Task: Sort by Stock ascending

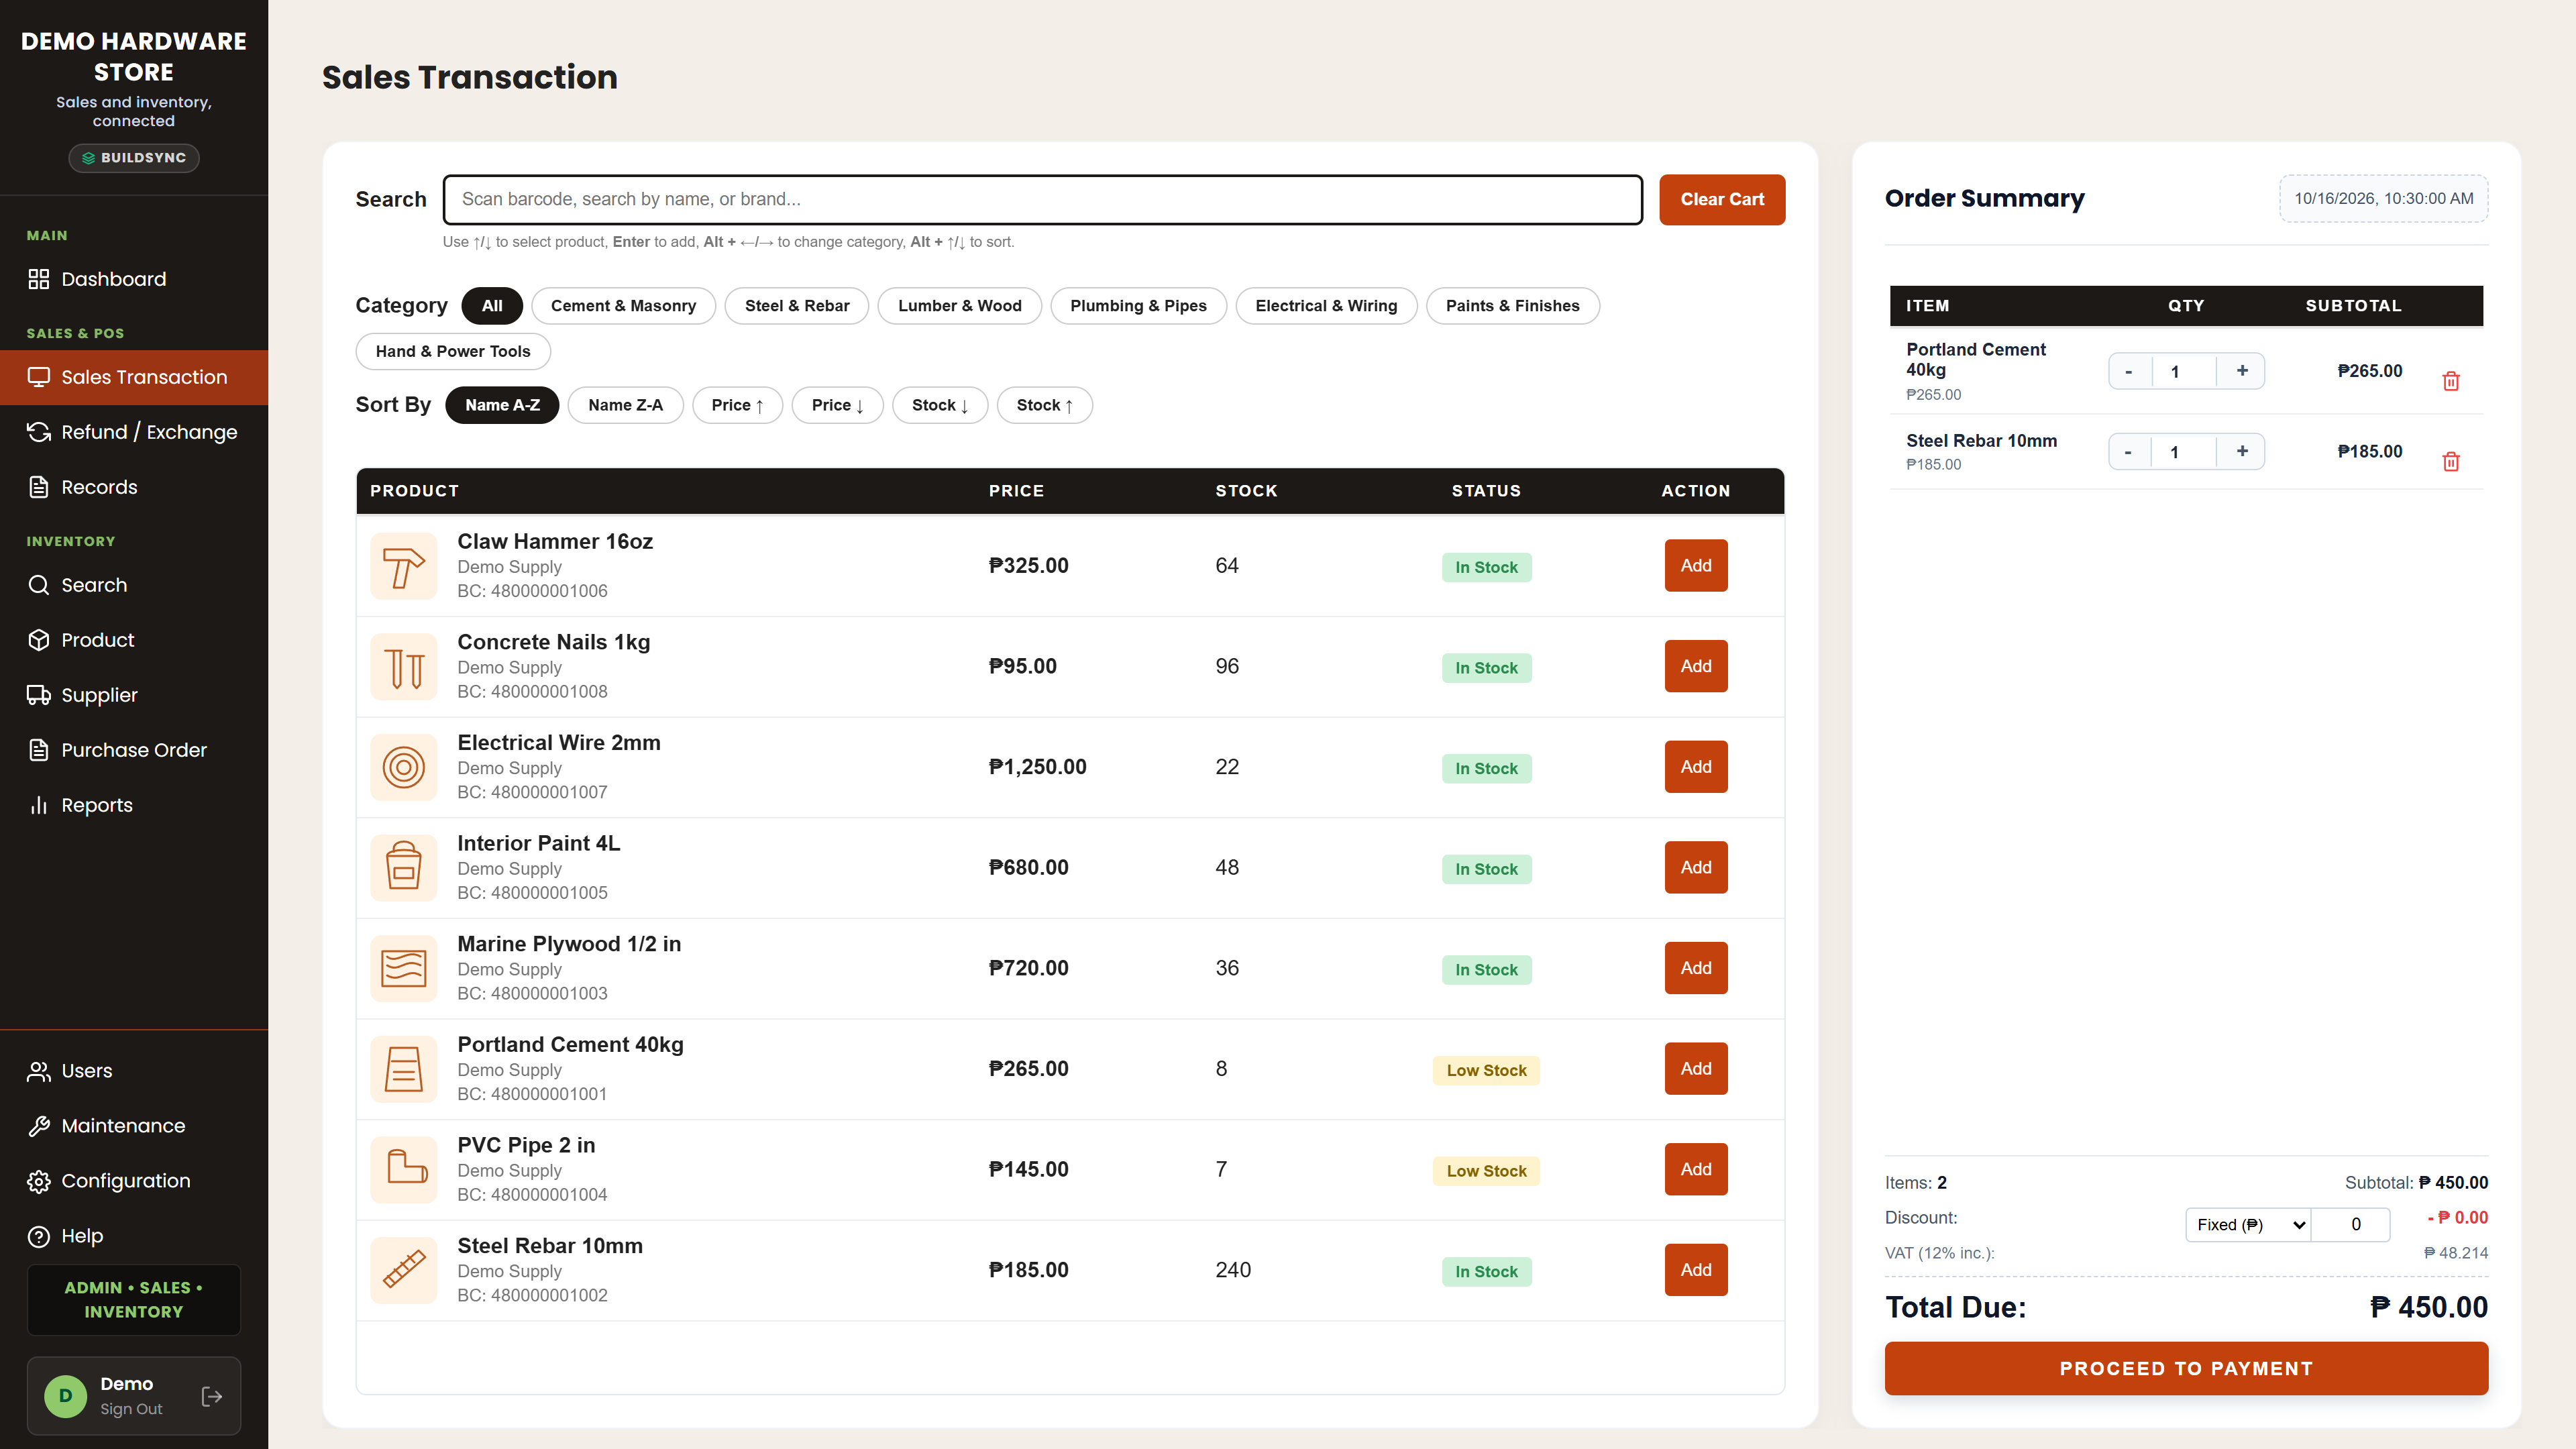Action: tap(1044, 405)
